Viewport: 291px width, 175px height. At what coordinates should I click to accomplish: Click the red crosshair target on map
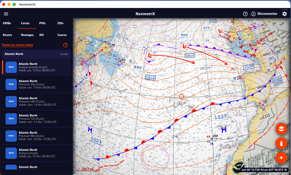pyautogui.click(x=181, y=97)
